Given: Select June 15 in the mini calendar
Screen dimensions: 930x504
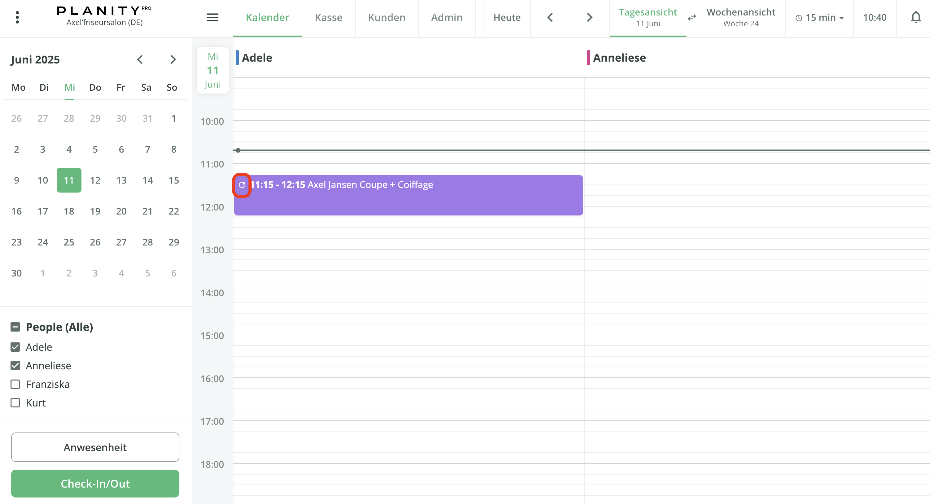Looking at the screenshot, I should tap(173, 180).
